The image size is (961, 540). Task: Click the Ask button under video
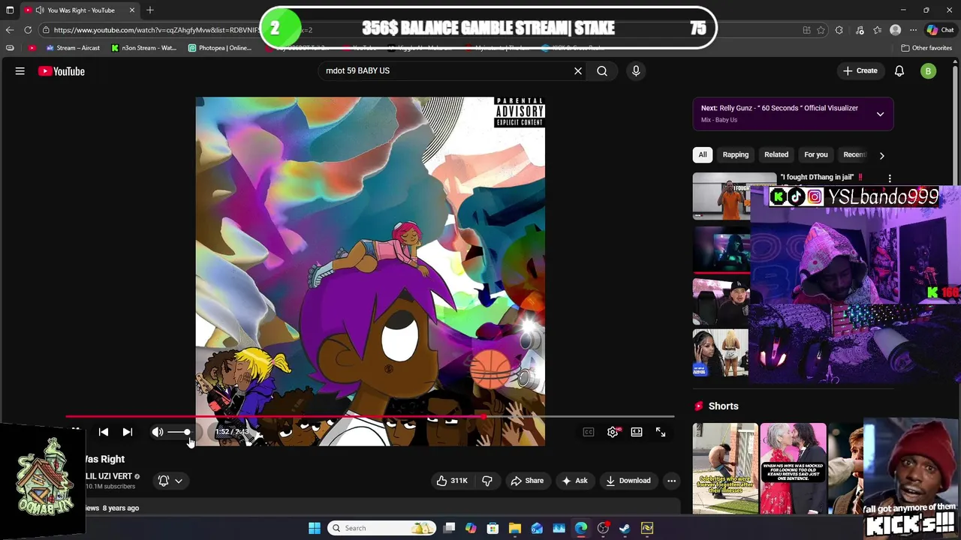574,481
